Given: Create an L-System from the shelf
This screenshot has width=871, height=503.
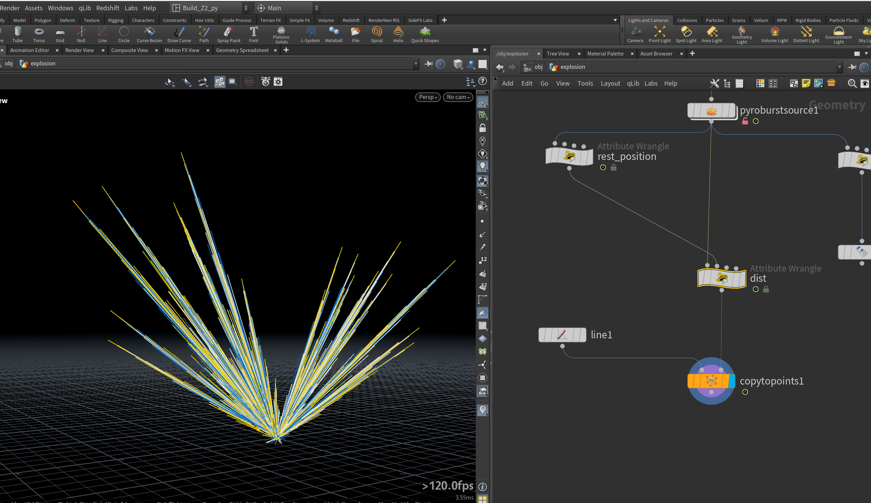Looking at the screenshot, I should [310, 35].
